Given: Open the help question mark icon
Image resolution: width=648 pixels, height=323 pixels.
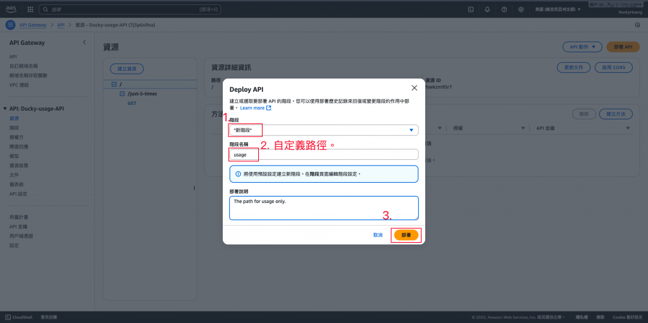Looking at the screenshot, I should click(504, 9).
